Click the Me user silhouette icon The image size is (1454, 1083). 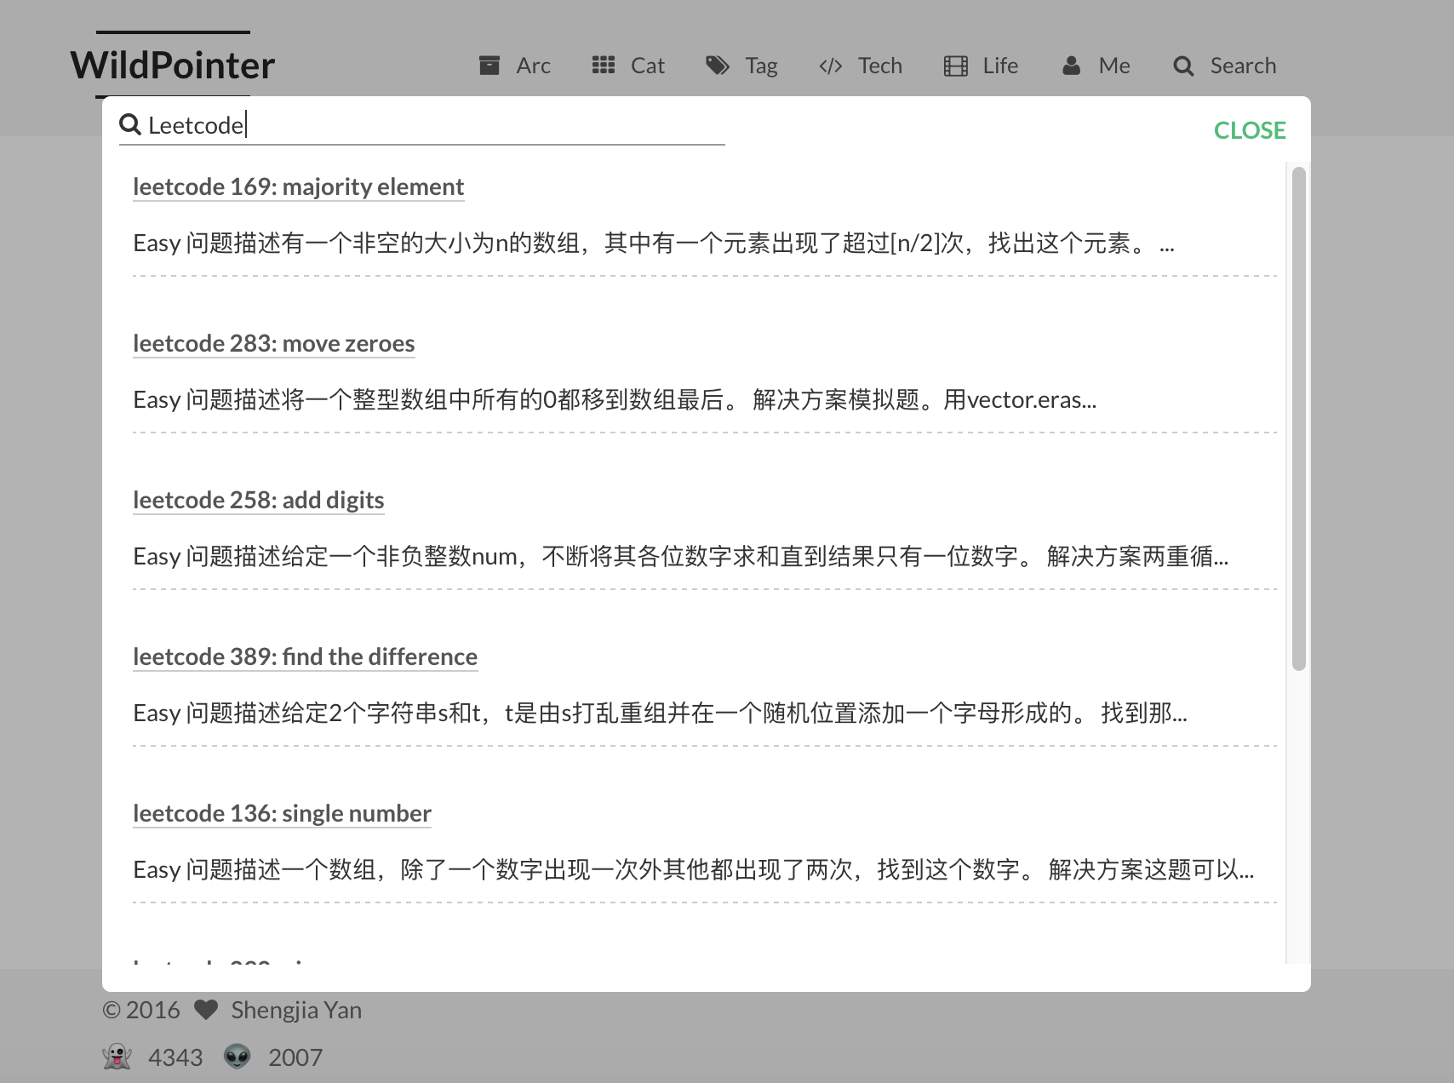[1072, 66]
